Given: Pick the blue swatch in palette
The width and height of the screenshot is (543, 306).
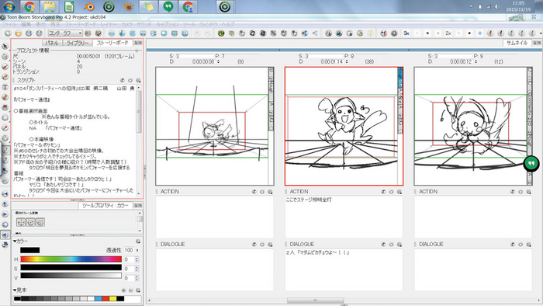Looking at the screenshot, I should (x=98, y=298).
